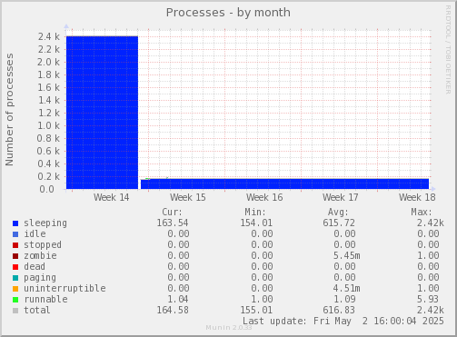
Task: Select the "total" legend label
Action: [37, 310]
